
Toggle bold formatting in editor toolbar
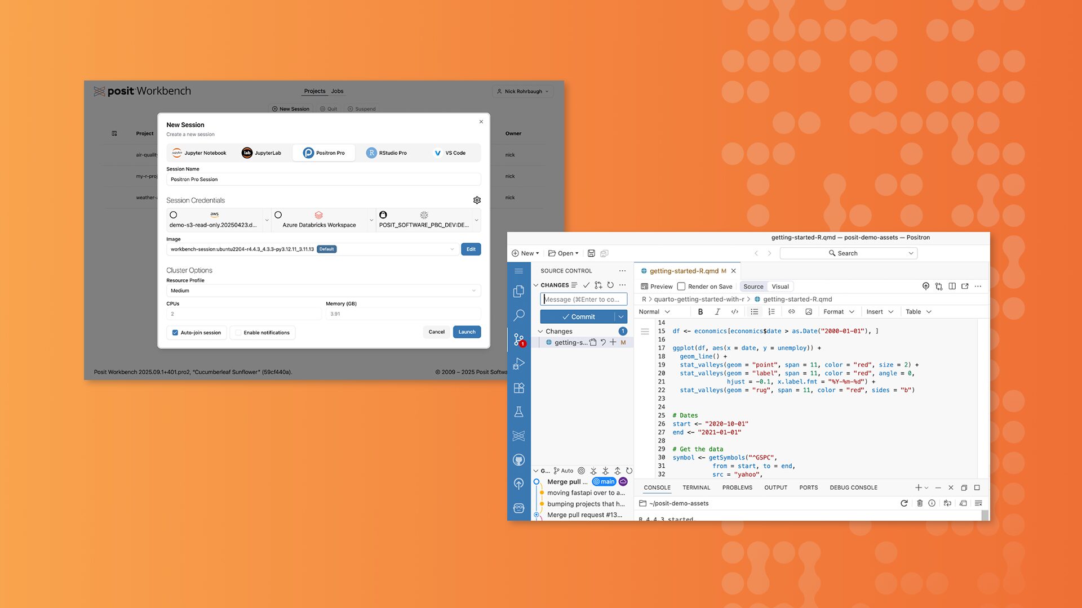click(x=700, y=312)
